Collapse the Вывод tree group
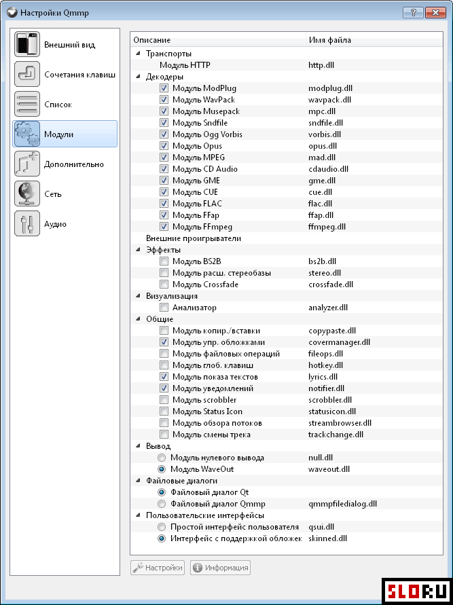The height and width of the screenshot is (605, 453). coord(138,446)
